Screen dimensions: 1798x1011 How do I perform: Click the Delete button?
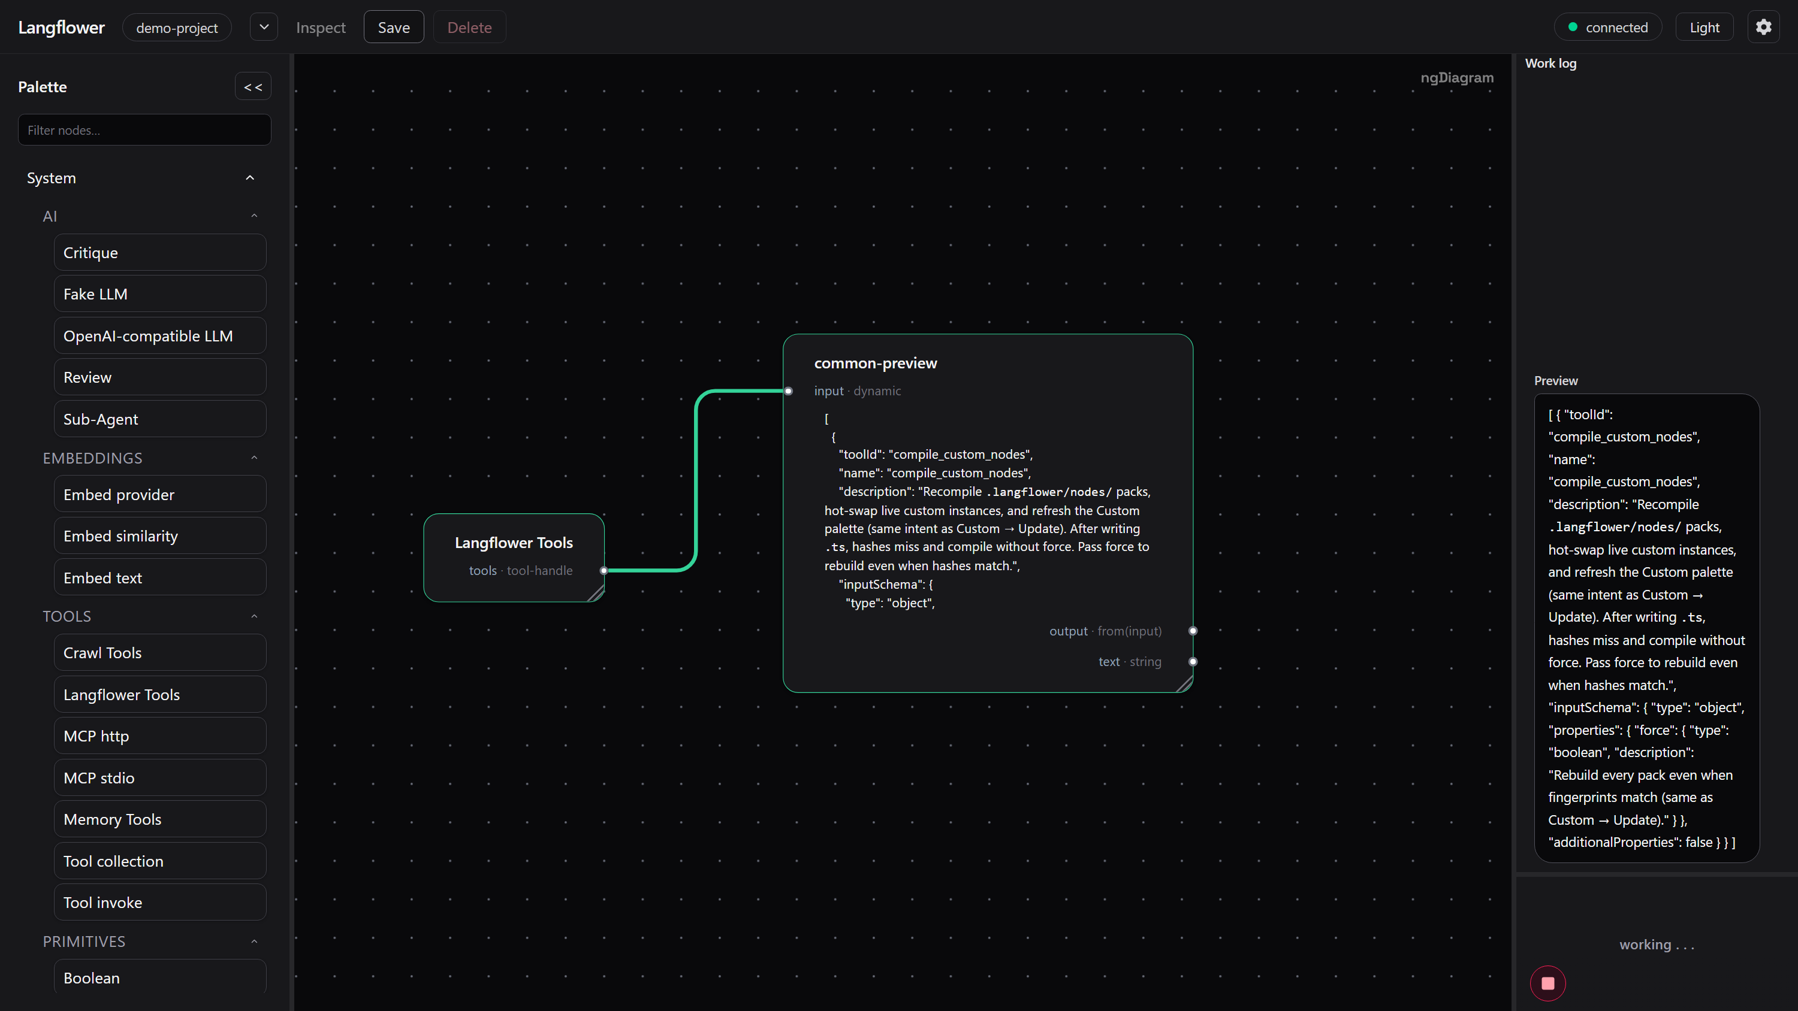469,27
